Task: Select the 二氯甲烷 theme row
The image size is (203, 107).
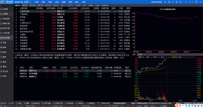Action: 73,14
